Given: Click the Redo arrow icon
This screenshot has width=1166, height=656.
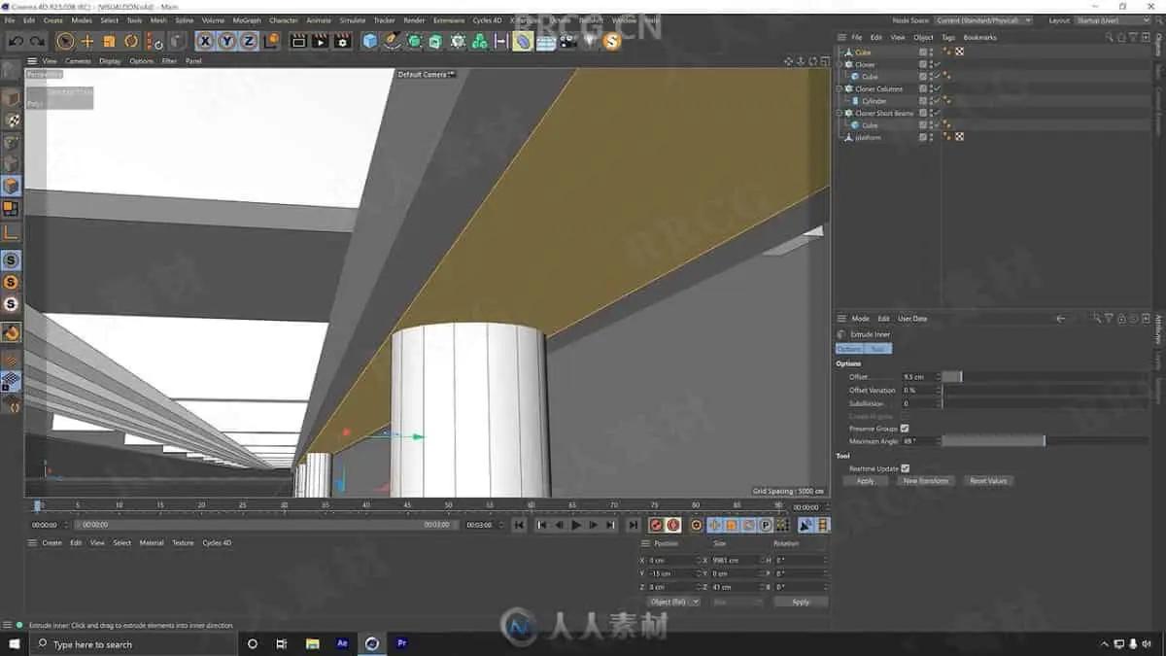Looking at the screenshot, I should click(x=37, y=41).
